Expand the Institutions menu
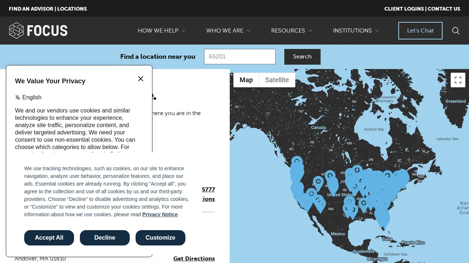 pos(356,31)
